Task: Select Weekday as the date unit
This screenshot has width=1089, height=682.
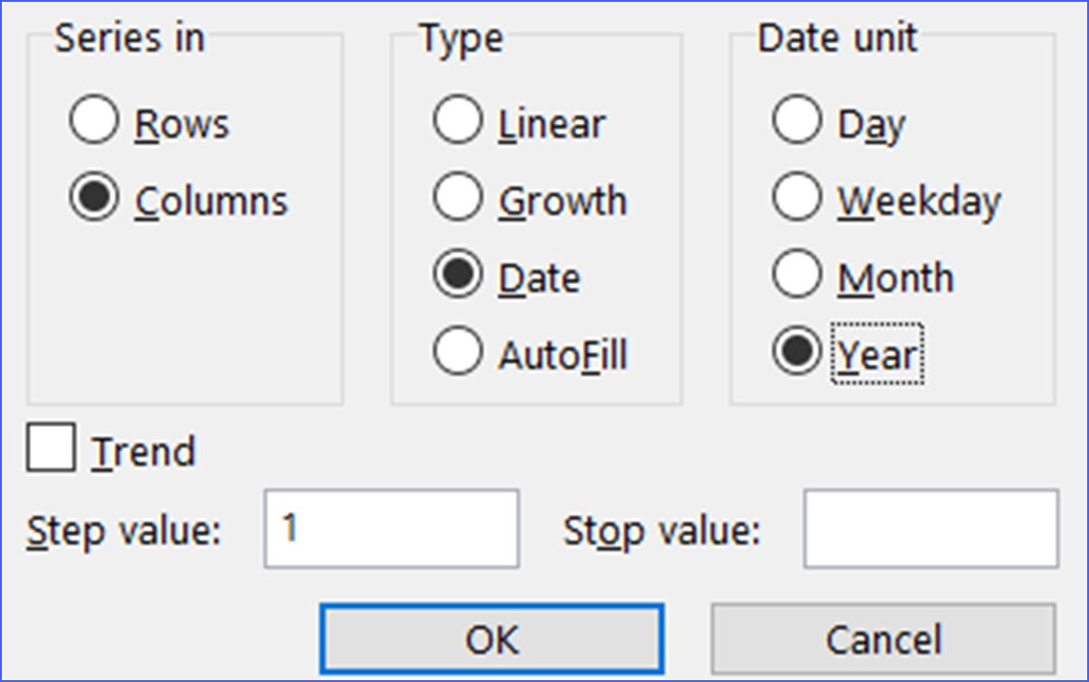Action: [798, 195]
